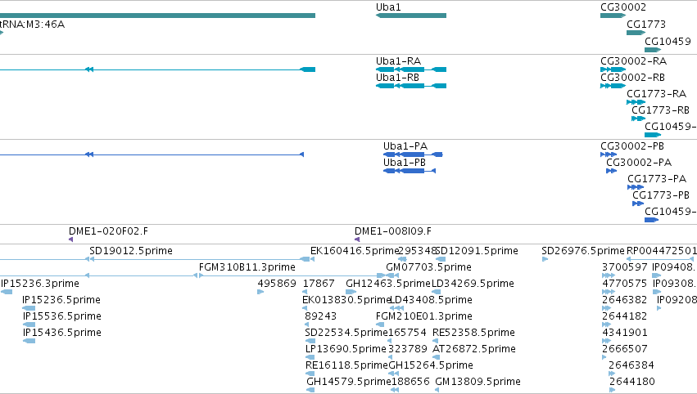
Task: Select the Uba1-RA transcript glyph
Action: click(411, 69)
